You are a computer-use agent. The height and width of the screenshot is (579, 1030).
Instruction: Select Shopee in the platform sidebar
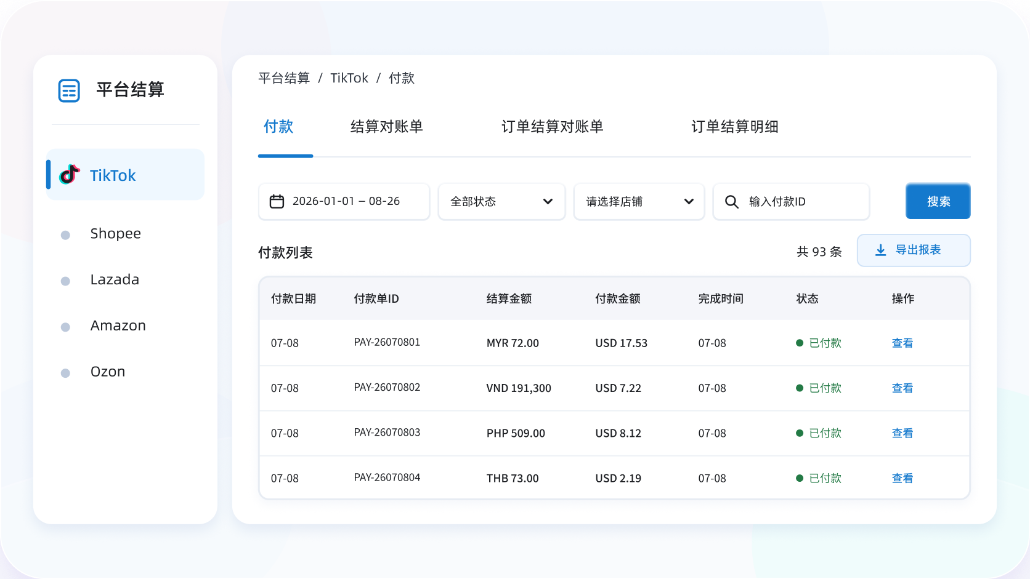(x=116, y=234)
